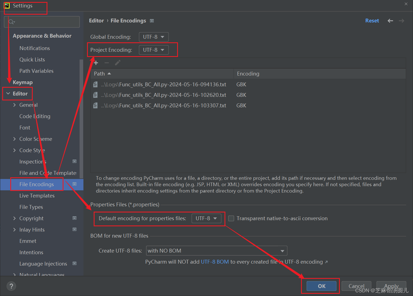
Task: Click project icon on Copyright row
Action: click(75, 218)
